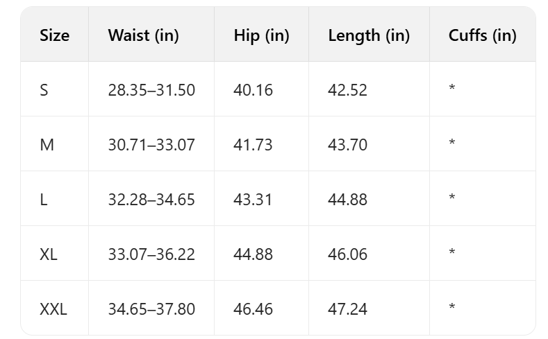This screenshot has width=548, height=339.
Task: Select the Length (in) column header
Action: click(369, 35)
